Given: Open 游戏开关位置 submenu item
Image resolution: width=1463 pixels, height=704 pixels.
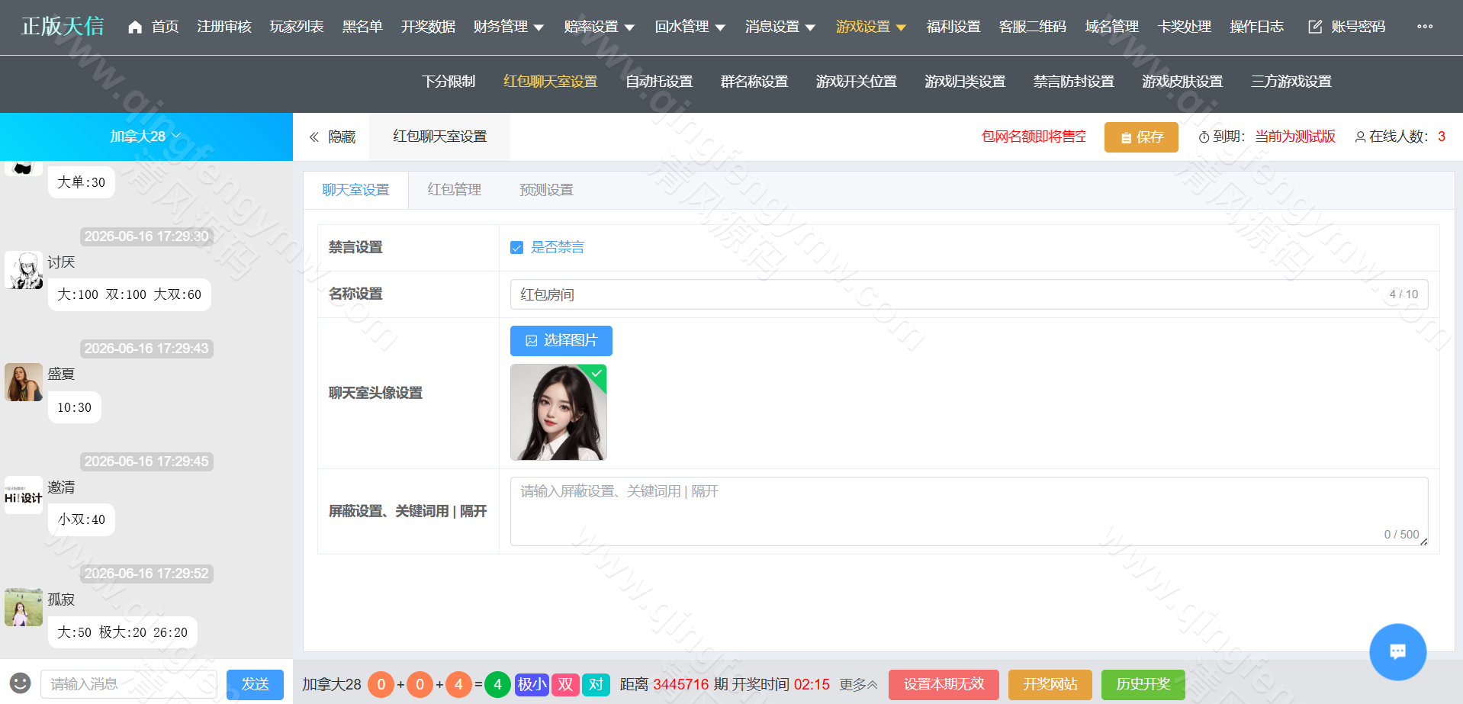Looking at the screenshot, I should [857, 82].
